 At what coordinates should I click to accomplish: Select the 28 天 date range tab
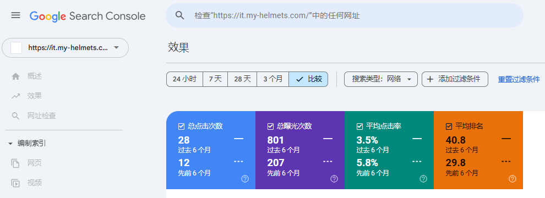tap(242, 79)
